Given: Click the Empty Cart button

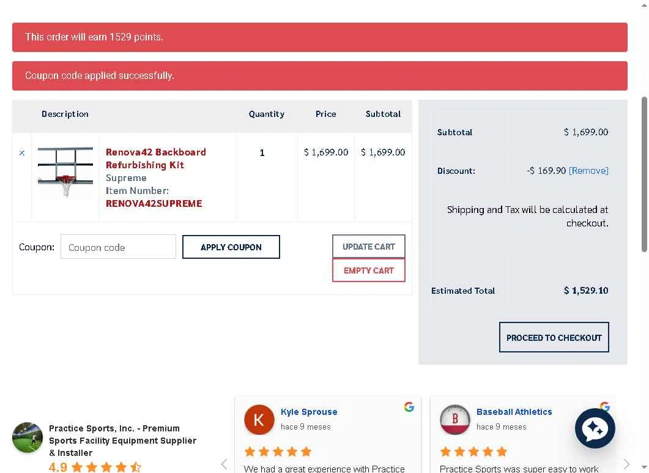Looking at the screenshot, I should 368,270.
